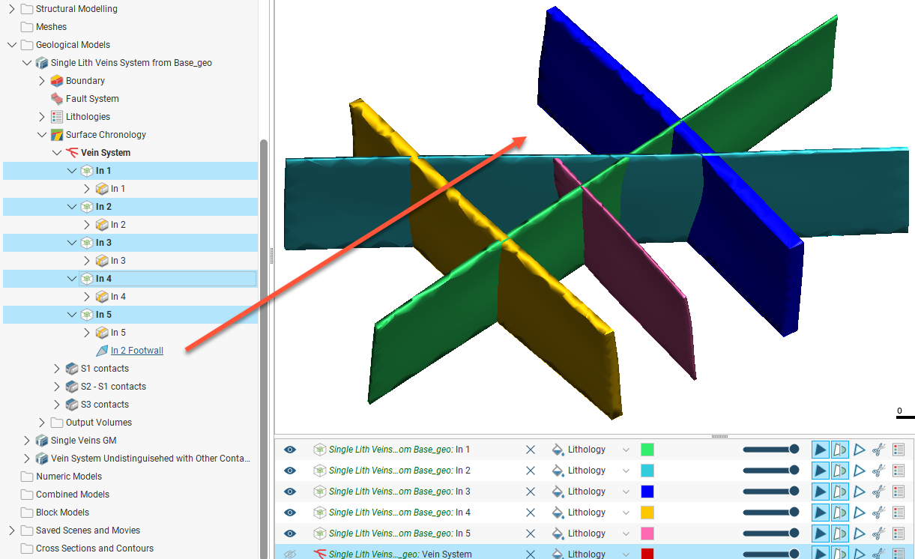Click the In 2 Footwall surface icon

point(102,351)
